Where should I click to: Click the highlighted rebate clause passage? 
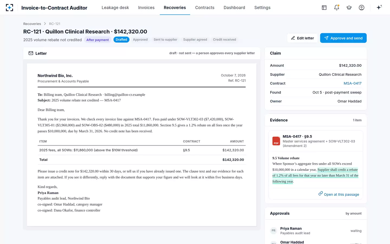coord(315,175)
